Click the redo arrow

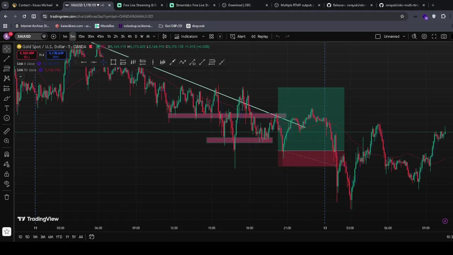[287, 36]
